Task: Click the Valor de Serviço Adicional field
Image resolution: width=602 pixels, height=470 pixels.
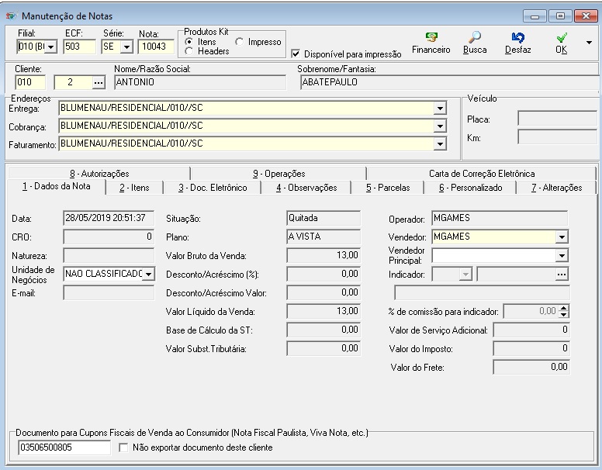Action: point(531,330)
